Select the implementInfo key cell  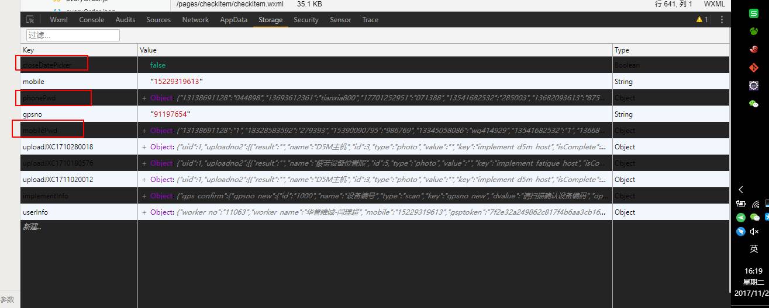tap(80, 196)
